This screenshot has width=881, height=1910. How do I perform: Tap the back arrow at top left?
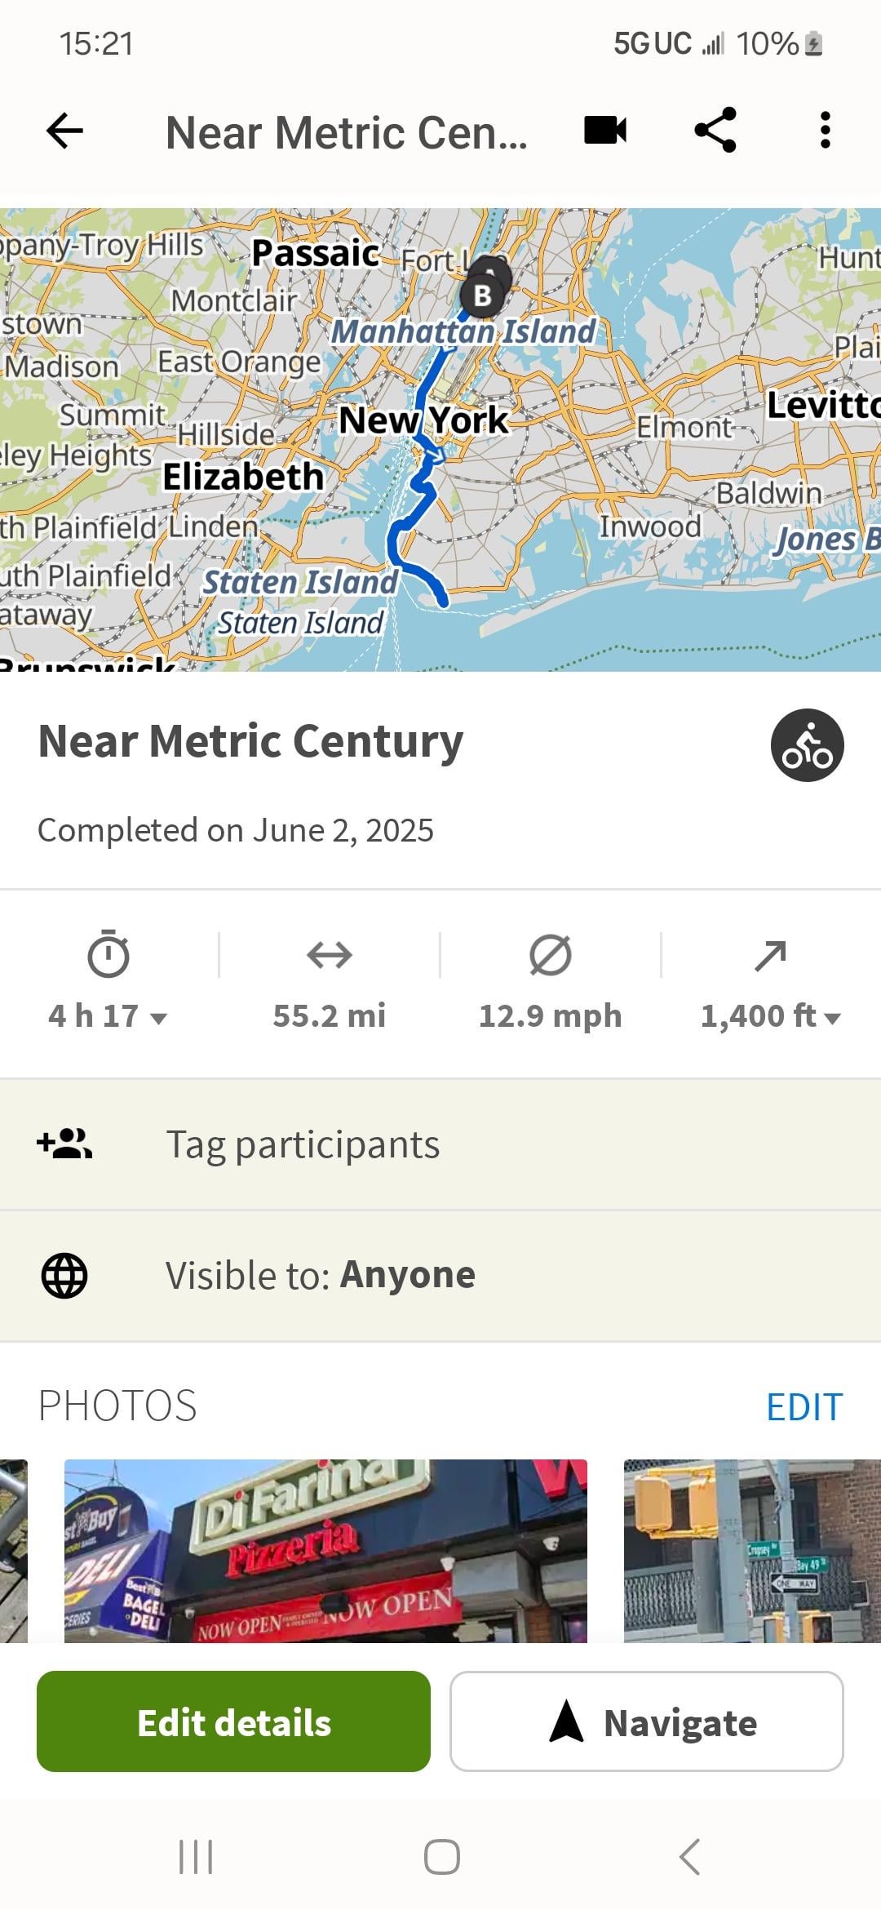[65, 131]
